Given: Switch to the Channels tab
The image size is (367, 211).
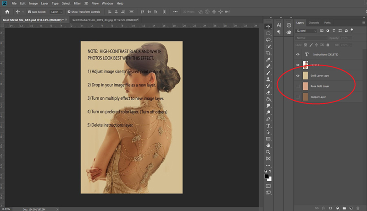Looking at the screenshot, I should [x=314, y=22].
